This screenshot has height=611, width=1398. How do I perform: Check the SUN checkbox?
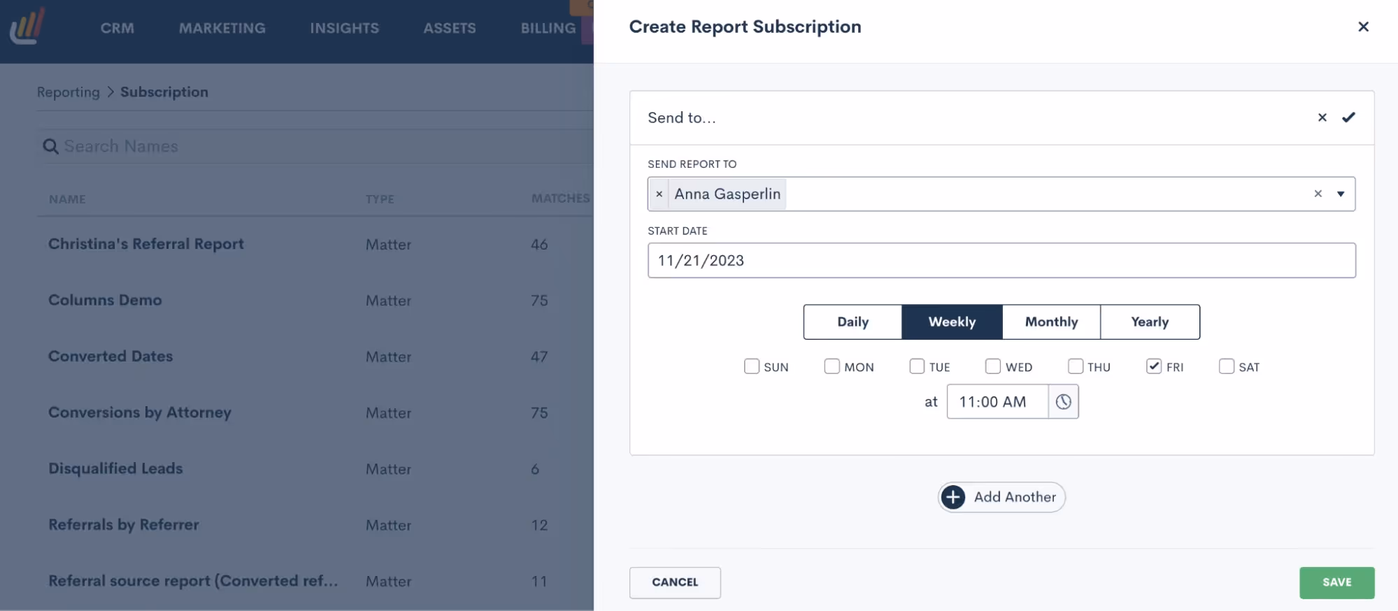pyautogui.click(x=752, y=366)
